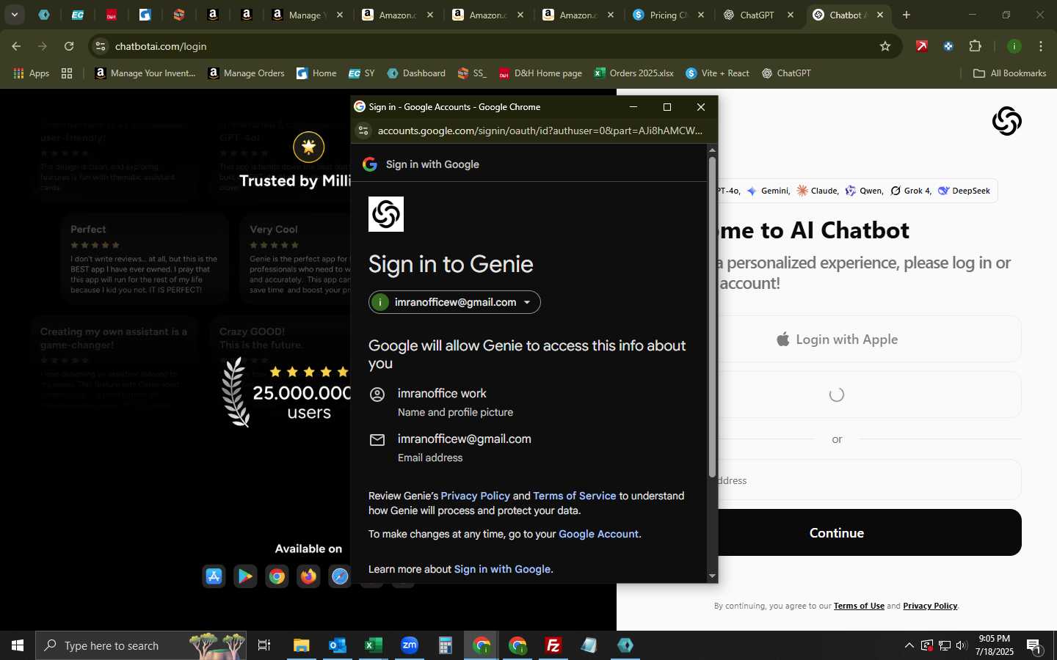The height and width of the screenshot is (660, 1057).
Task: Click the Claude starburst icon
Action: click(x=802, y=191)
